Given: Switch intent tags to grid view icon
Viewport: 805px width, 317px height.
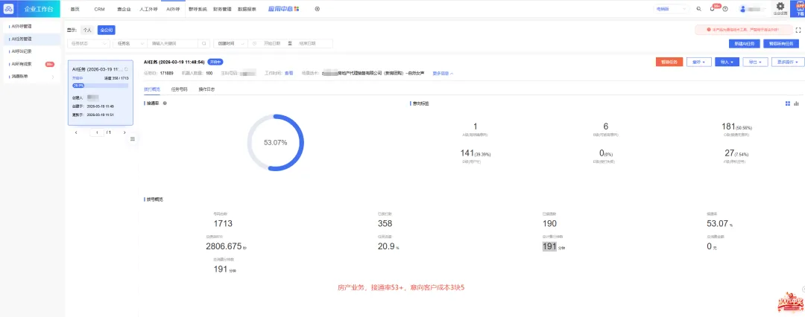Looking at the screenshot, I should [x=788, y=103].
